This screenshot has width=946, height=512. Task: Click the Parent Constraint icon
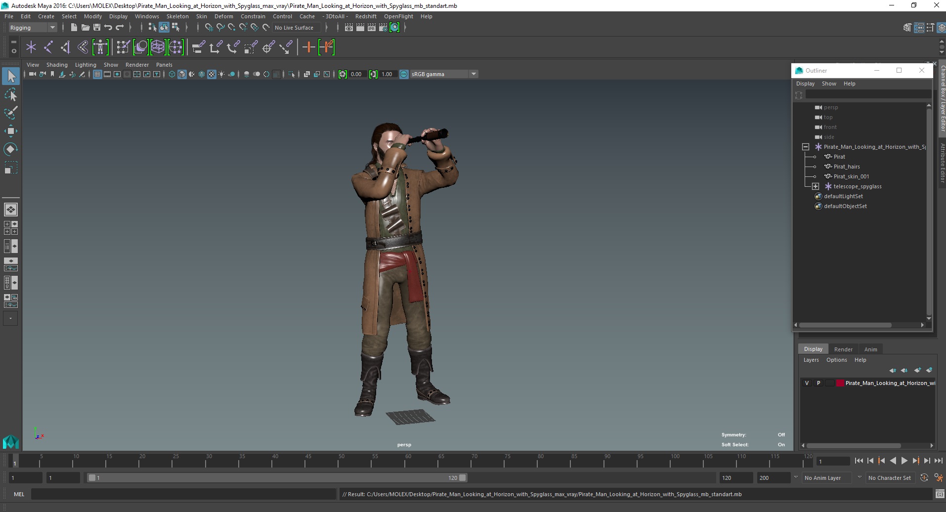198,47
